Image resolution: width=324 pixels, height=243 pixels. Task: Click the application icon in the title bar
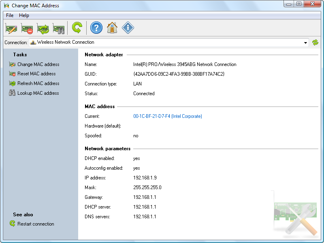pos(6,6)
